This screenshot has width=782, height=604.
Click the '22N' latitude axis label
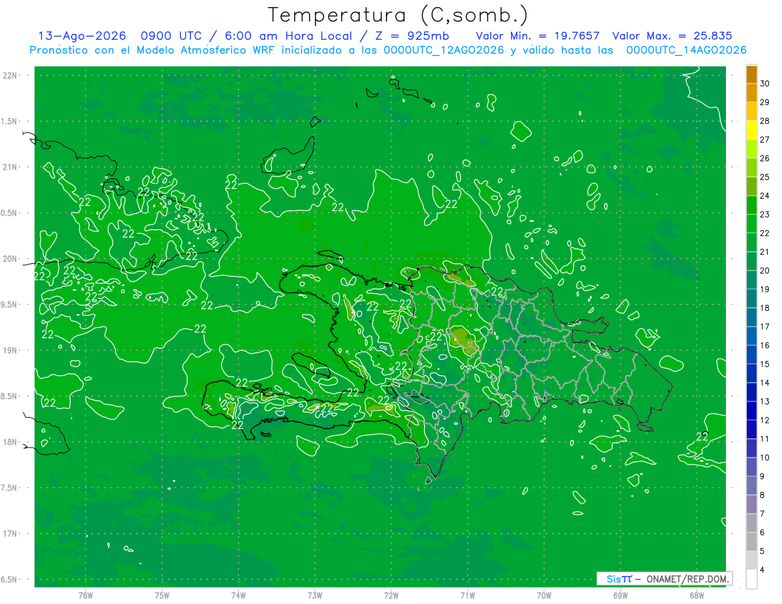click(x=11, y=76)
